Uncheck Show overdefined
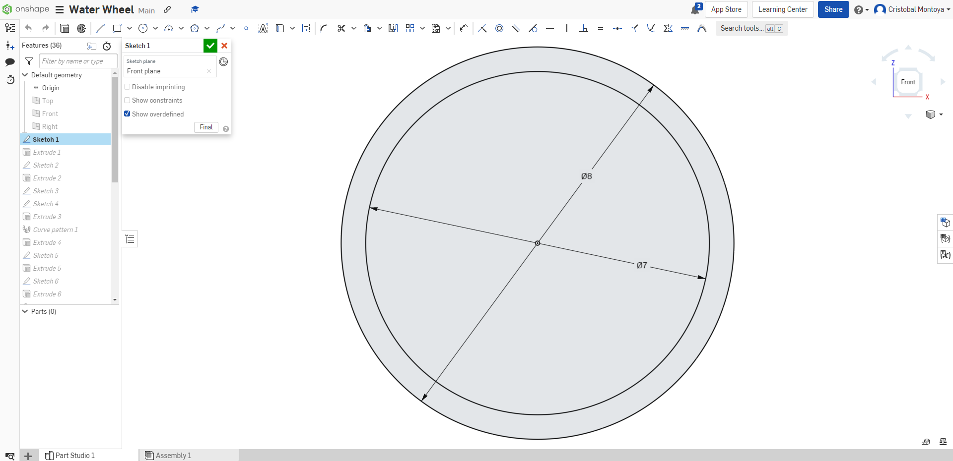 [127, 114]
